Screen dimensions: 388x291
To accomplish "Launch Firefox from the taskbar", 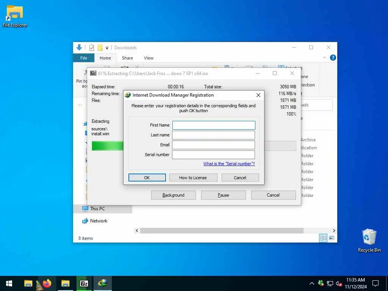I will pyautogui.click(x=47, y=283).
